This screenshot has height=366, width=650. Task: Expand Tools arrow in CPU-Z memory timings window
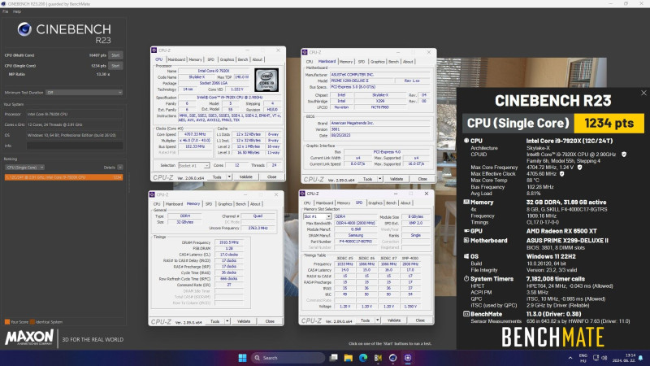[227, 321]
